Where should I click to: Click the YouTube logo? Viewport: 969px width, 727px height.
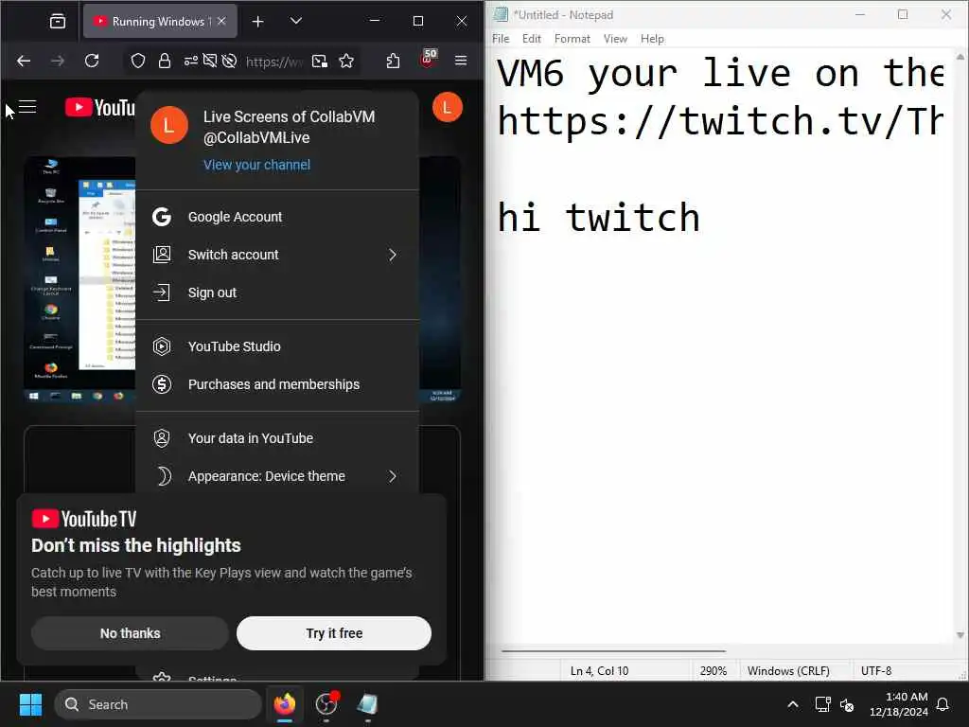(100, 108)
